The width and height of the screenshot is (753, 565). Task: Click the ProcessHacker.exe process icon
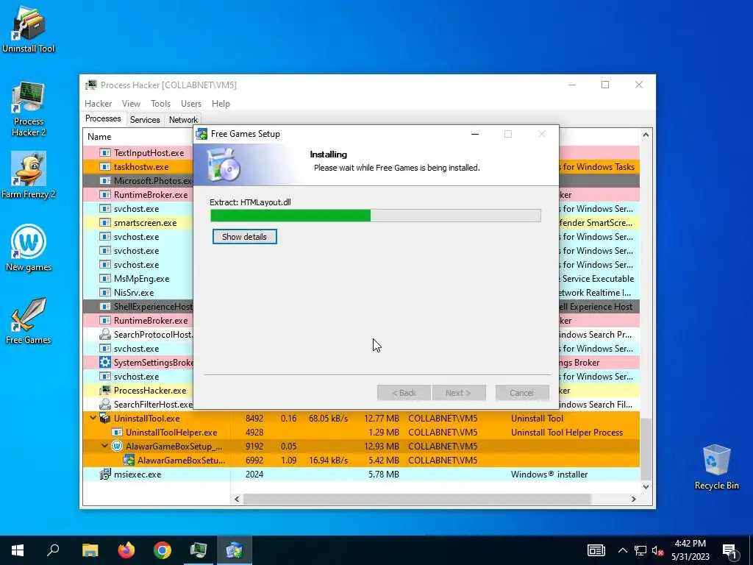(x=104, y=390)
